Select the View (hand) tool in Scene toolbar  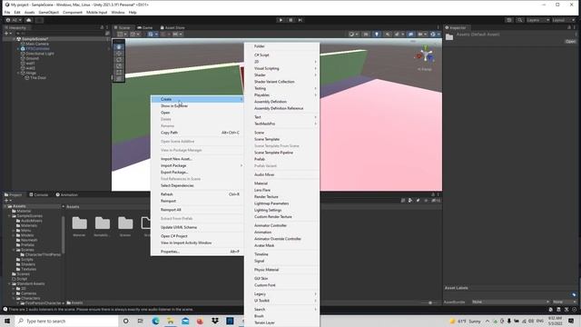coord(119,47)
